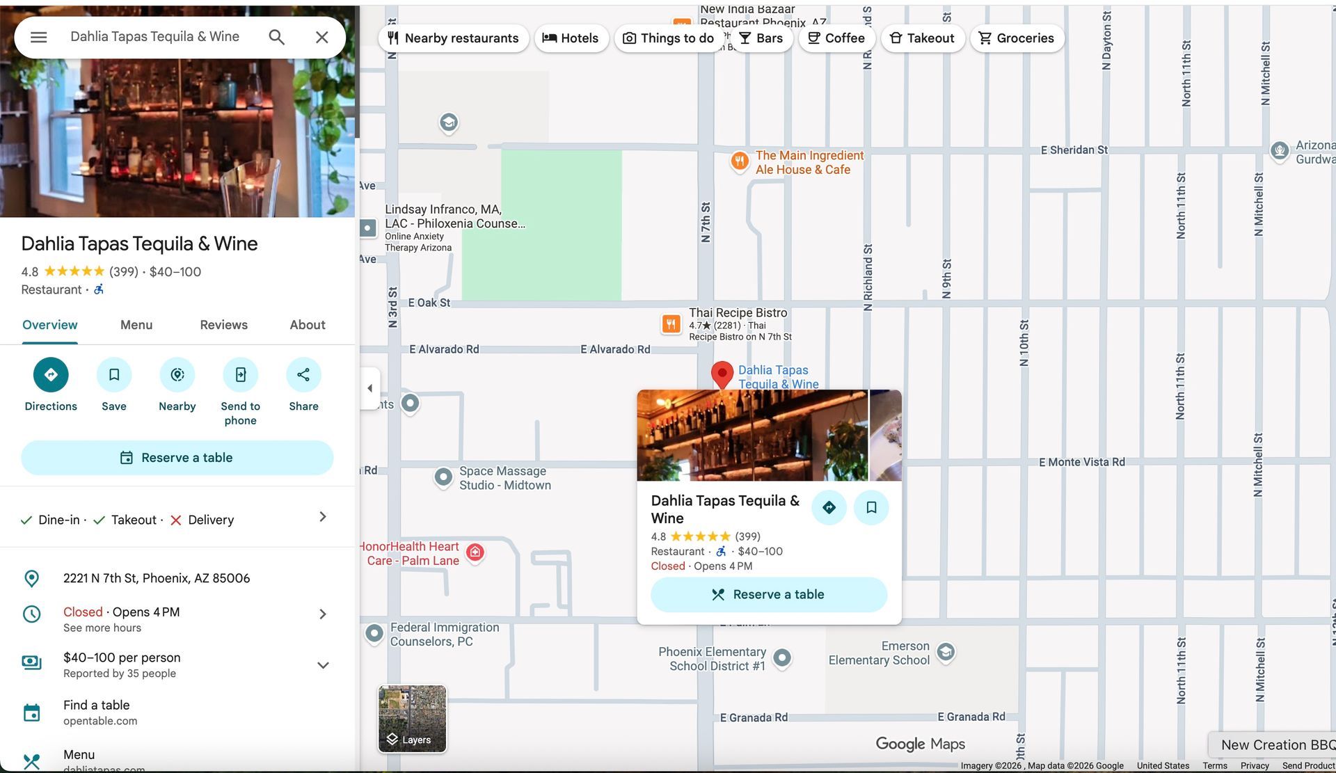Click the Hotels filter chip
This screenshot has height=773, width=1336.
pyautogui.click(x=571, y=38)
